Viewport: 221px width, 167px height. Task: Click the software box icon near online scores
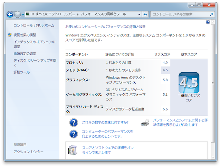(73, 150)
